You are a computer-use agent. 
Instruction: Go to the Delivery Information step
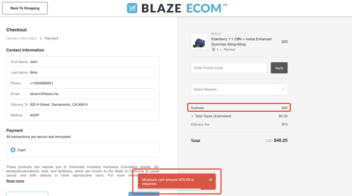tap(22, 38)
